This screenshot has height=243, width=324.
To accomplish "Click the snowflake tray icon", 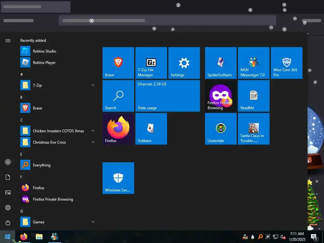I will (268, 237).
